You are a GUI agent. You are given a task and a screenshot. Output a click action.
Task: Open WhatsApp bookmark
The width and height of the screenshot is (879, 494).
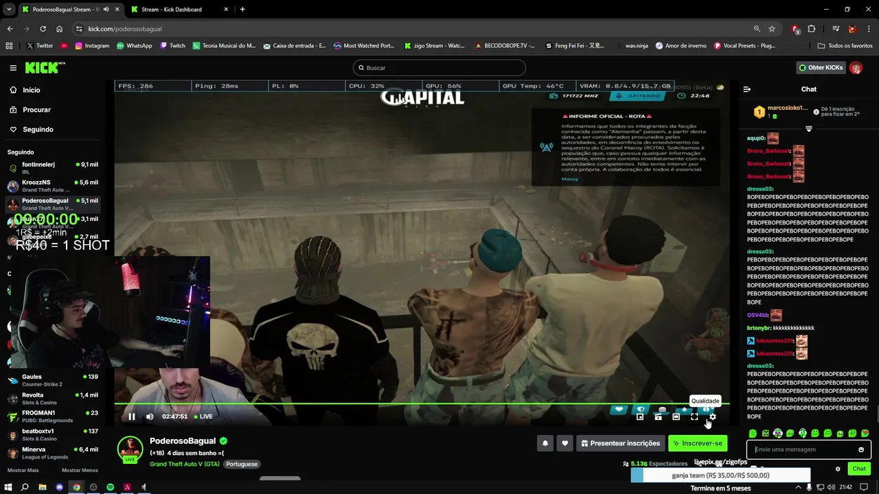click(x=135, y=46)
